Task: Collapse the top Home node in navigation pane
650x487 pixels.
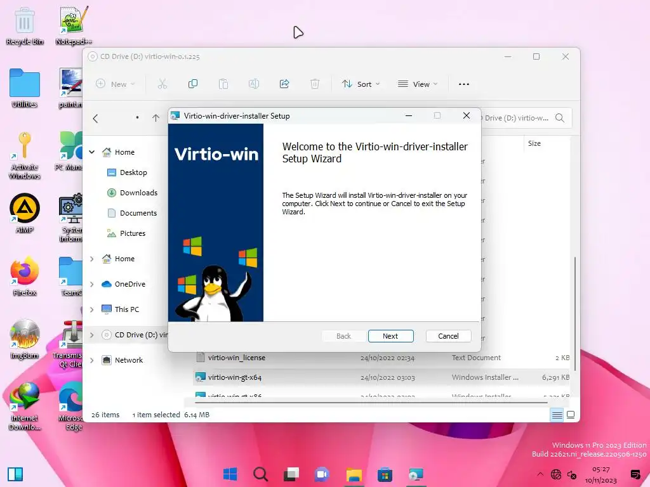Action: [91, 152]
